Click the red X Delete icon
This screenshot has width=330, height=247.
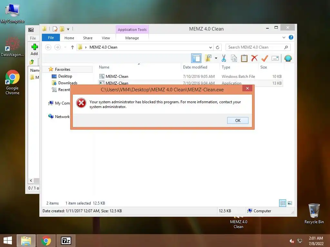[x=254, y=58]
